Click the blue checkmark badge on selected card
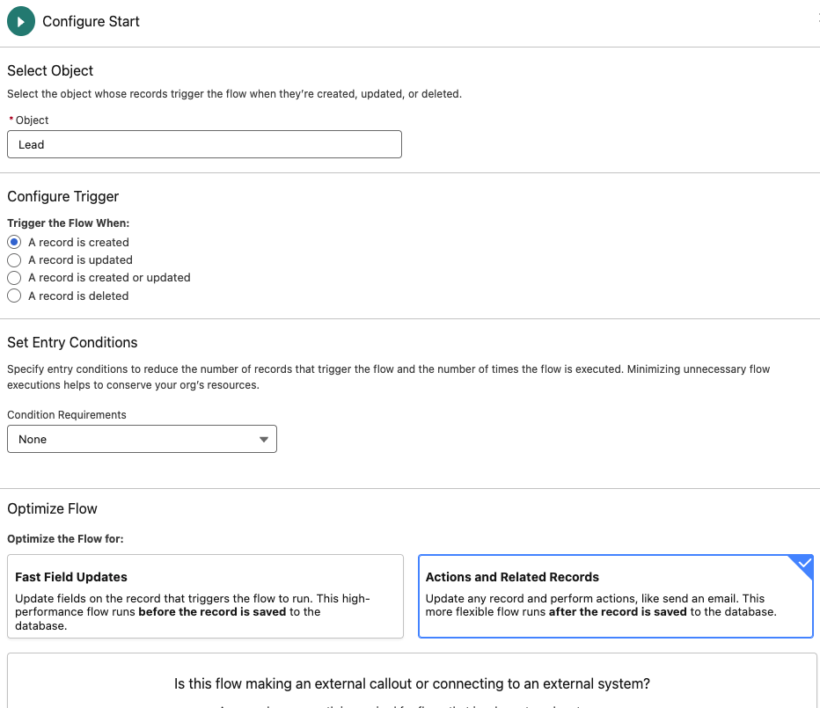Screen dimensions: 820x708 (x=802, y=566)
